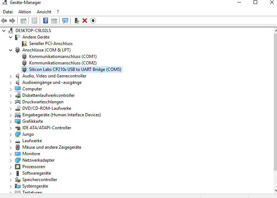Click the DESKTOP-C9L02LS computer icon
Image resolution: width=277 pixels, height=198 pixels.
tap(10, 31)
